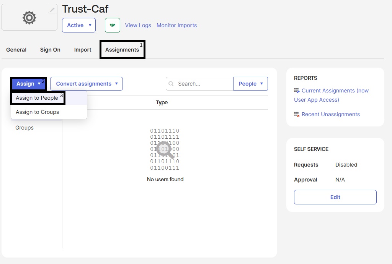Open the People filter dropdown

coord(250,84)
